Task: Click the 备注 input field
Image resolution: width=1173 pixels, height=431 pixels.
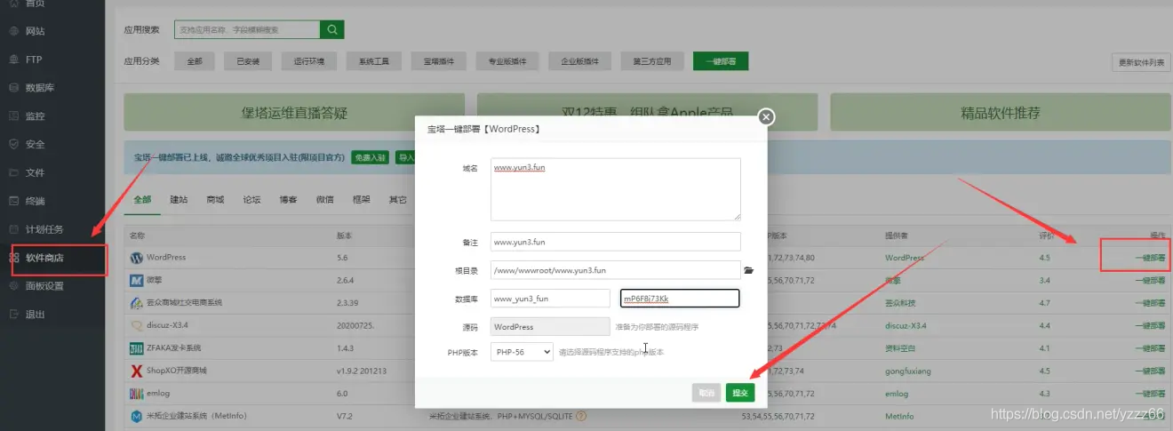Action: (616, 242)
